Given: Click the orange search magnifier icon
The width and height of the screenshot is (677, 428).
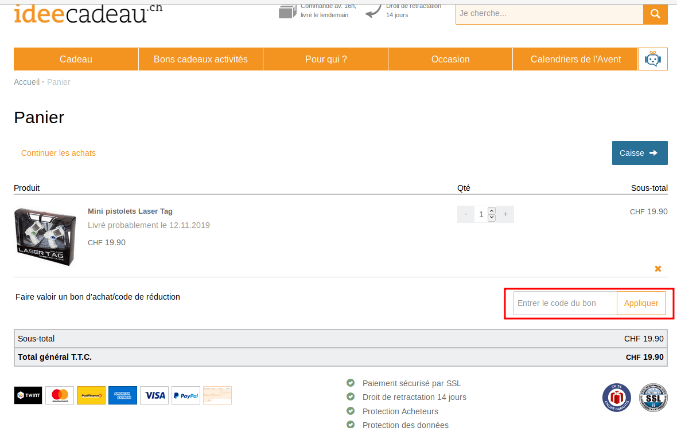Looking at the screenshot, I should pos(655,13).
